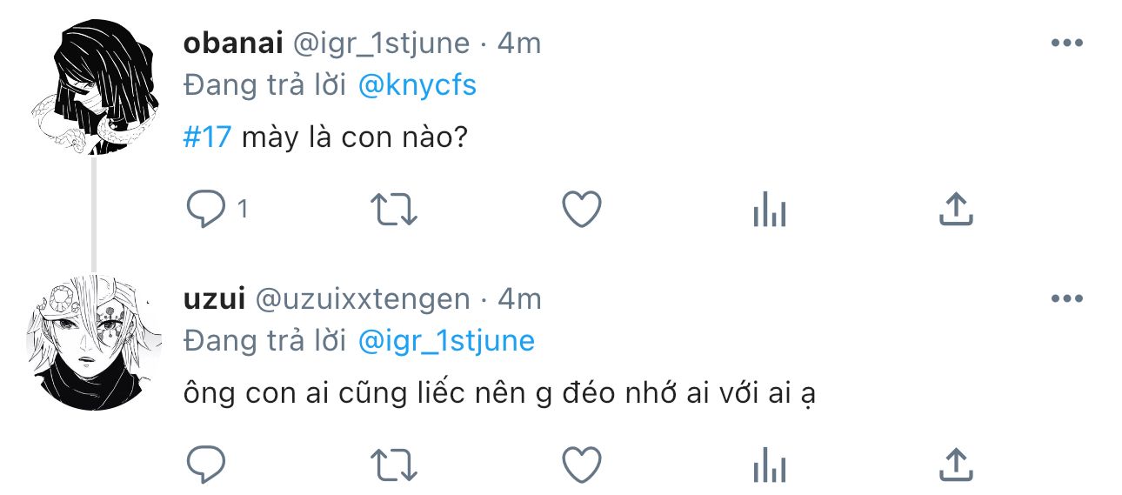Retweet obanai's tweet
Screen dimensions: 1122x495
click(x=395, y=210)
